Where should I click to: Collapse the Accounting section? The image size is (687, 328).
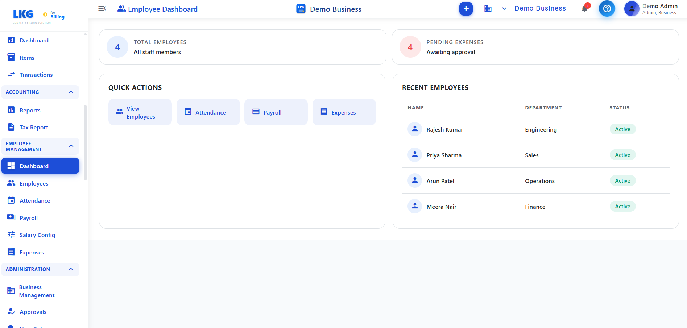tap(40, 92)
